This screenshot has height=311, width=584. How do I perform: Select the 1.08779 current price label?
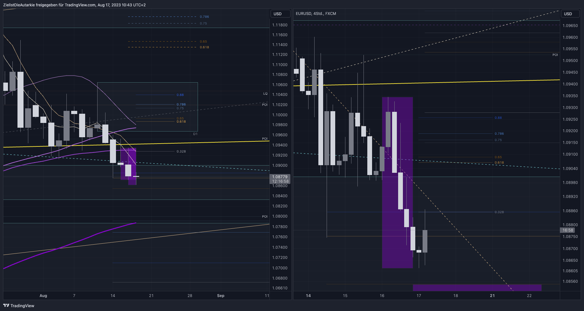tap(280, 177)
